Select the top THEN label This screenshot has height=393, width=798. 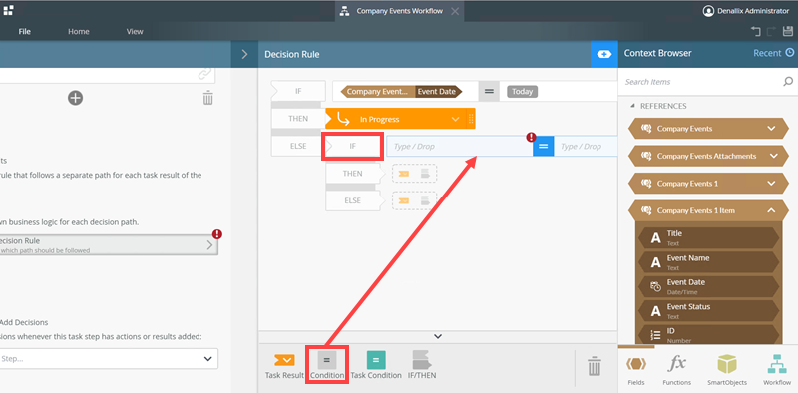pyautogui.click(x=298, y=119)
